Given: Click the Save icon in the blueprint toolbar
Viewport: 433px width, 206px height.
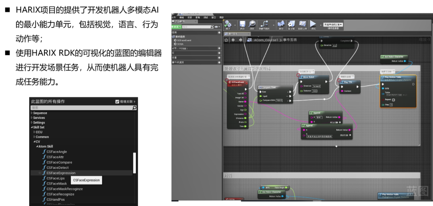Looking at the screenshot, I should [242, 24].
